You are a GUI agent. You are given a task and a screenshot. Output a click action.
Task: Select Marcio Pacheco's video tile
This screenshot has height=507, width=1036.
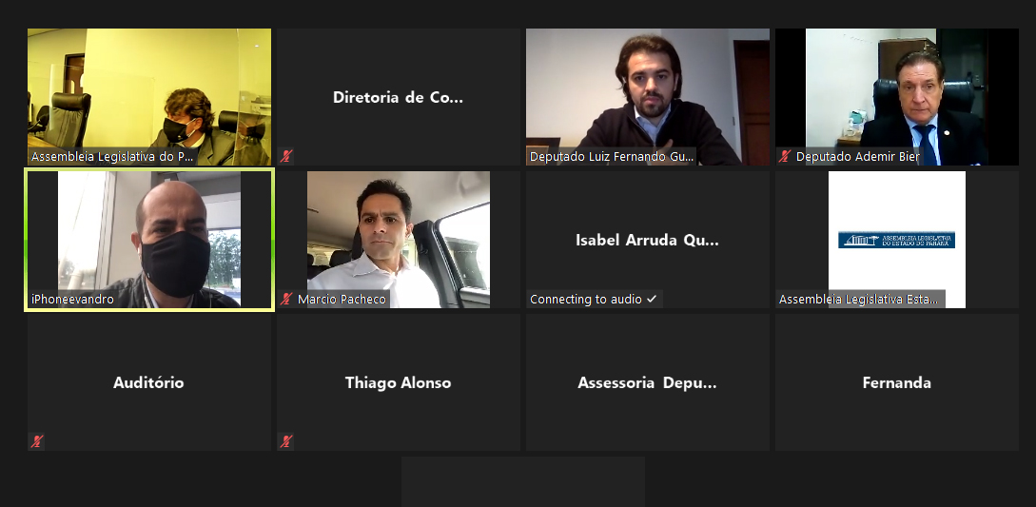tap(399, 240)
